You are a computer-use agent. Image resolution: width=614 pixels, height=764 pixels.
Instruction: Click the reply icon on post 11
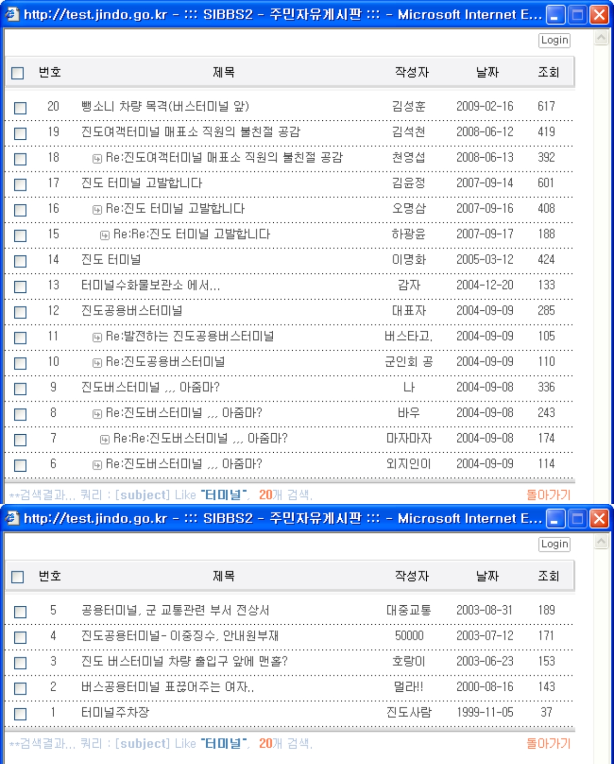[x=97, y=337]
